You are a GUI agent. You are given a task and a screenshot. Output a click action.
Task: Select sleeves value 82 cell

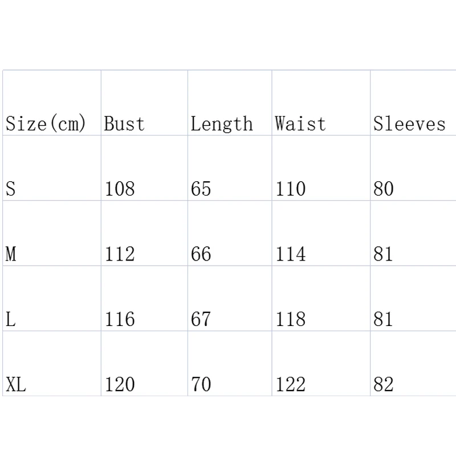coord(384,385)
